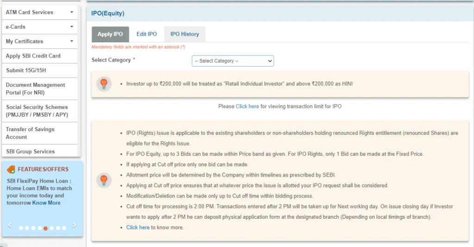Show next offer with right carousel arrow

75,225
